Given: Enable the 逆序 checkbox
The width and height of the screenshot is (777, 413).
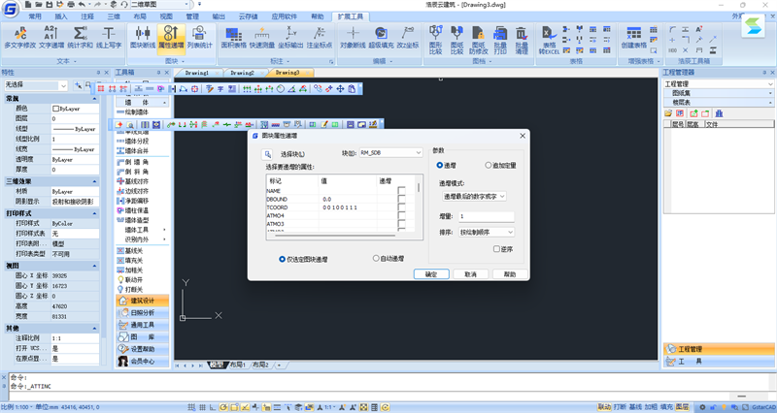Looking at the screenshot, I should (496, 249).
